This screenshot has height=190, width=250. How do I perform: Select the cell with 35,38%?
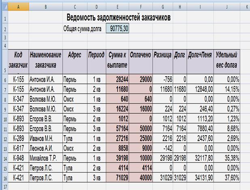tap(227, 158)
